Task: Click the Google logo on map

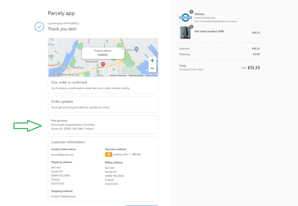Action: tap(55, 74)
